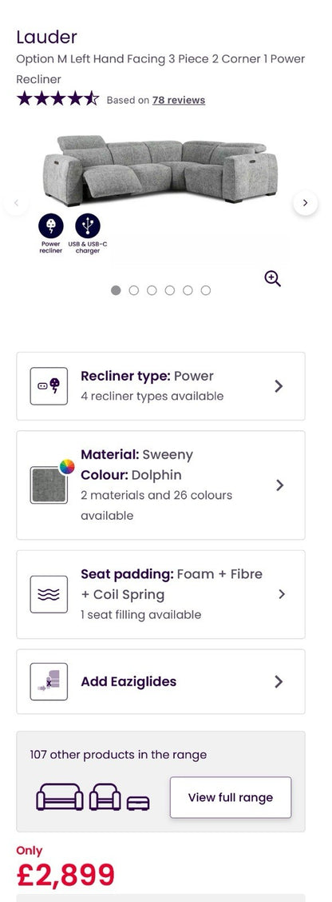Click the recliner type plug icon
The image size is (332, 902).
tap(49, 386)
